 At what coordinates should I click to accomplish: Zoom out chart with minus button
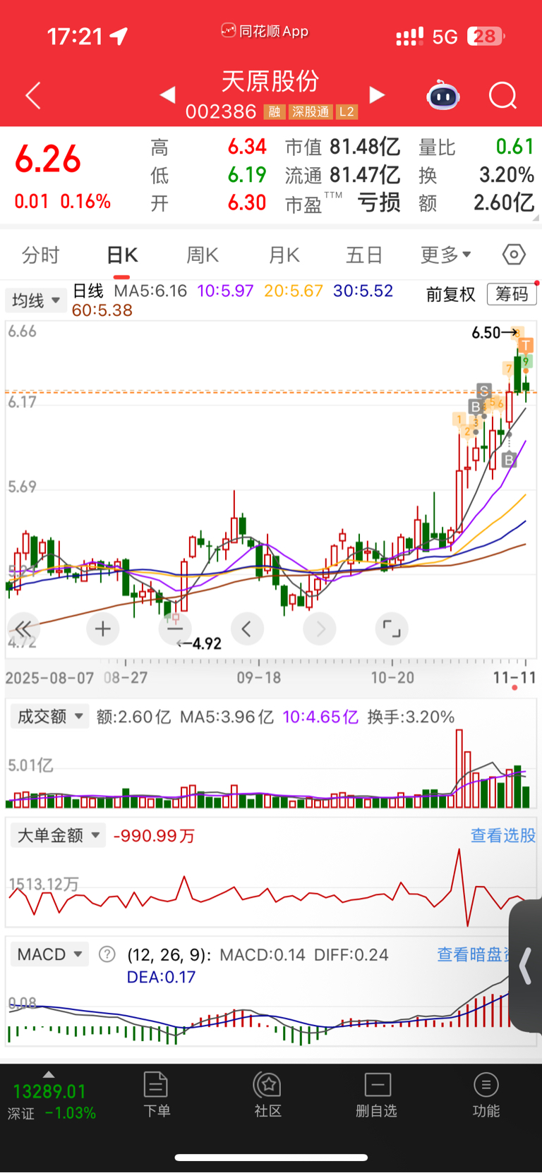175,628
